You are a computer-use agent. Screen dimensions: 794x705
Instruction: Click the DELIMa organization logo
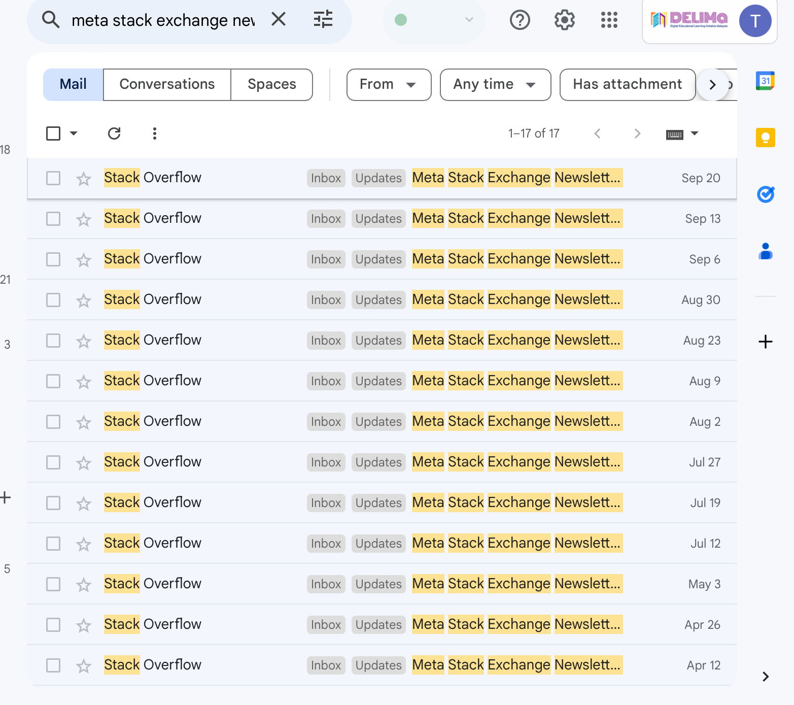pos(689,20)
